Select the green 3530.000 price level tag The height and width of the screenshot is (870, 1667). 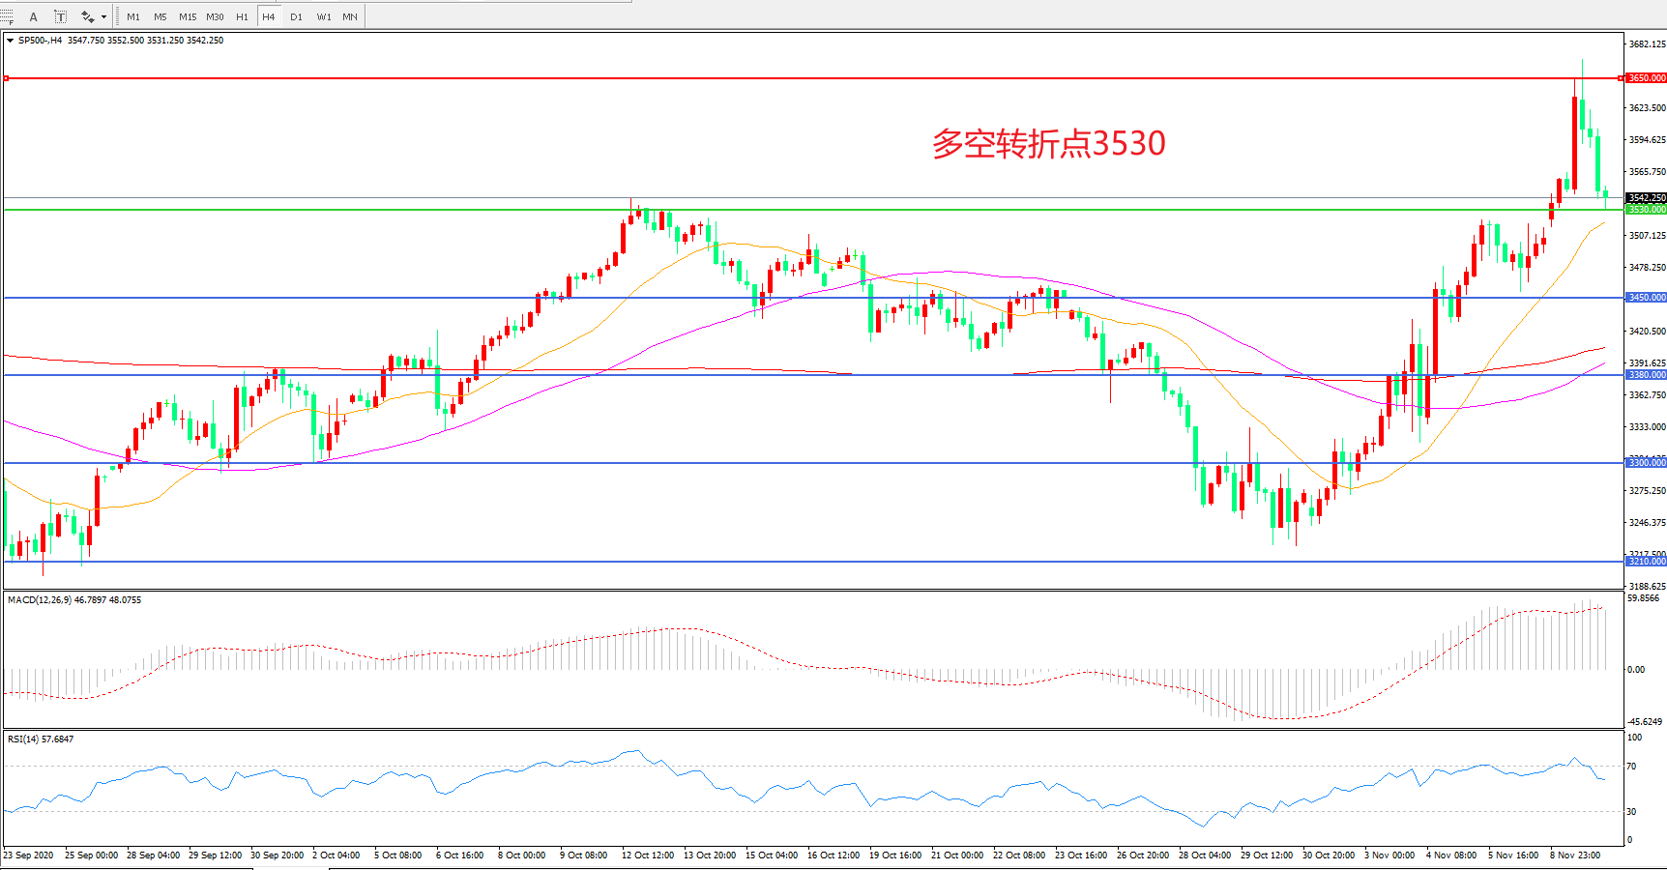click(x=1645, y=210)
